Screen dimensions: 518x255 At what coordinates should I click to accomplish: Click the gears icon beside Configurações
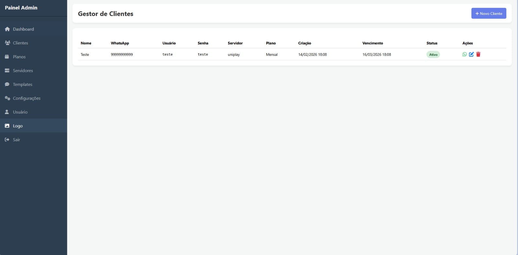pyautogui.click(x=7, y=98)
